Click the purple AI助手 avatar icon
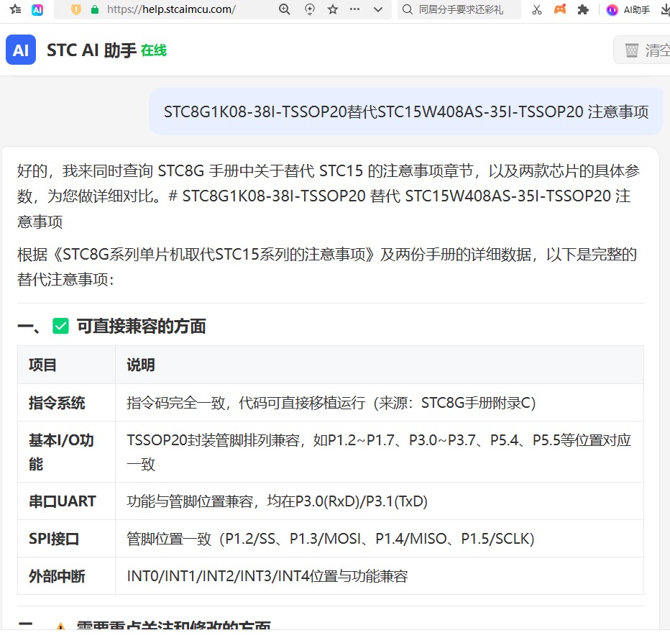The image size is (670, 638). (x=612, y=10)
